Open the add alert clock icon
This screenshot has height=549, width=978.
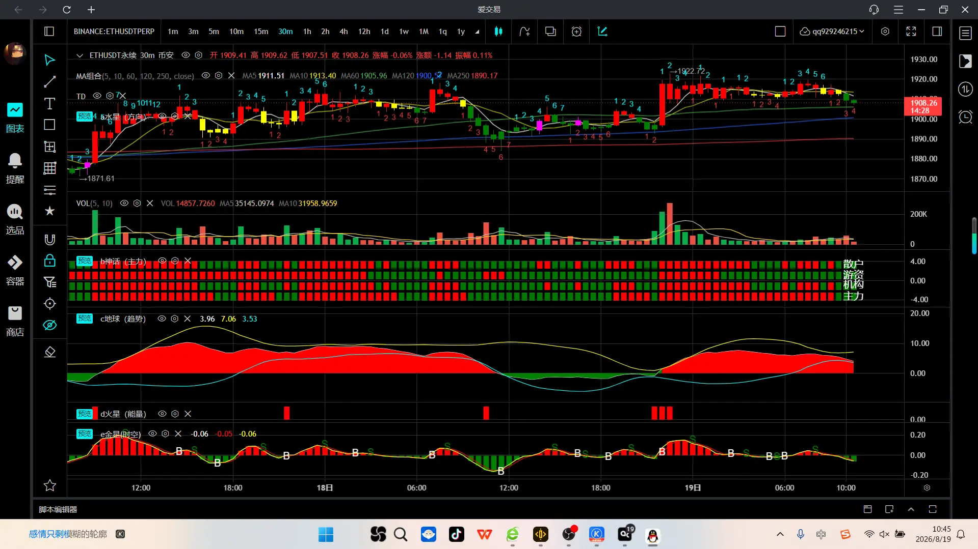(x=576, y=32)
